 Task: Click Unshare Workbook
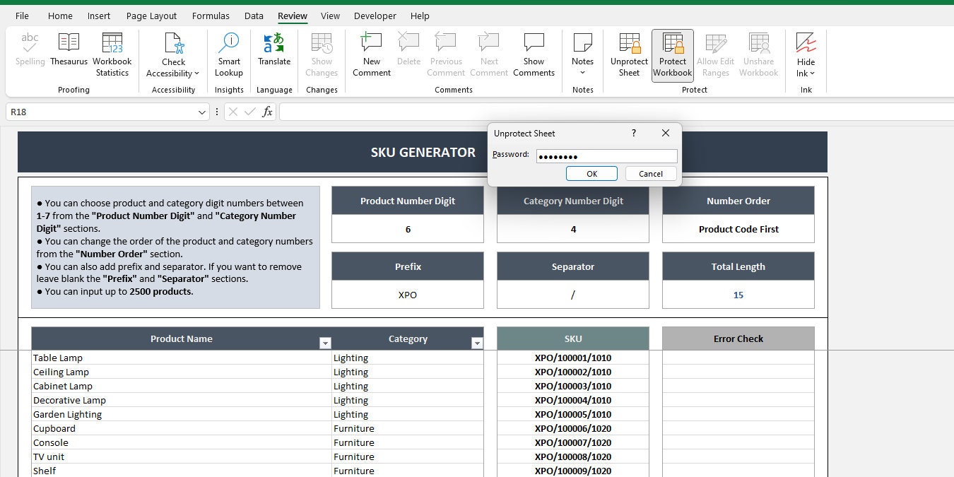click(758, 53)
